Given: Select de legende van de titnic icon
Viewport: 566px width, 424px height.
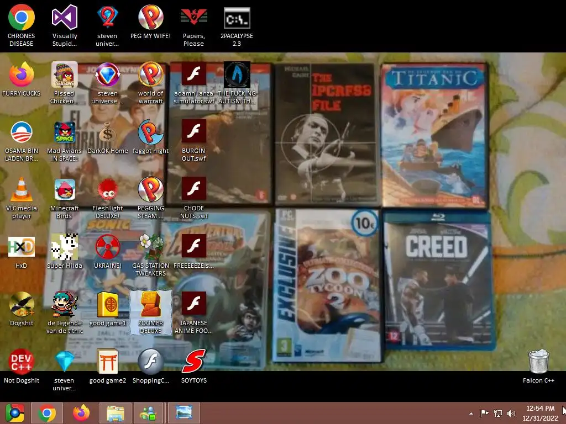Looking at the screenshot, I should pyautogui.click(x=64, y=312).
